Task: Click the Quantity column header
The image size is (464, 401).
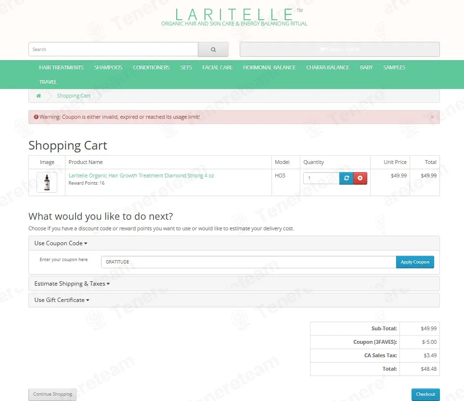Action: click(314, 162)
